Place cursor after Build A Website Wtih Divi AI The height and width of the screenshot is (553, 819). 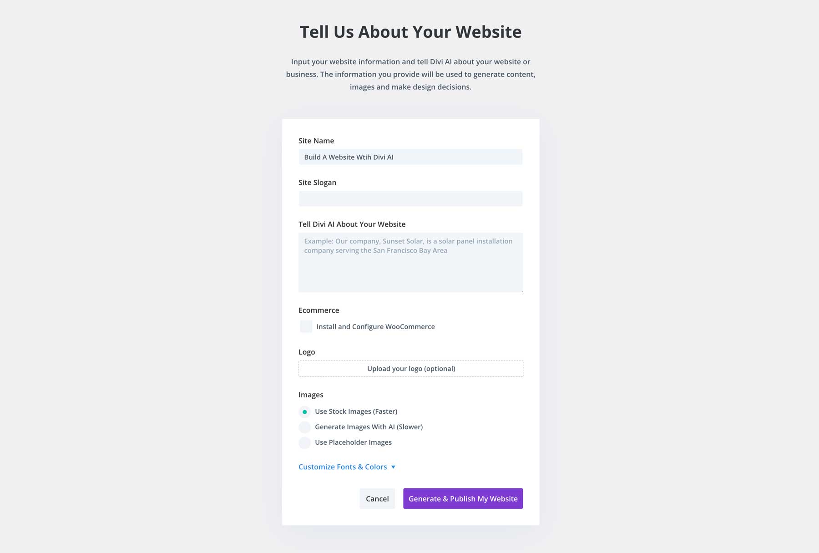[x=394, y=157]
